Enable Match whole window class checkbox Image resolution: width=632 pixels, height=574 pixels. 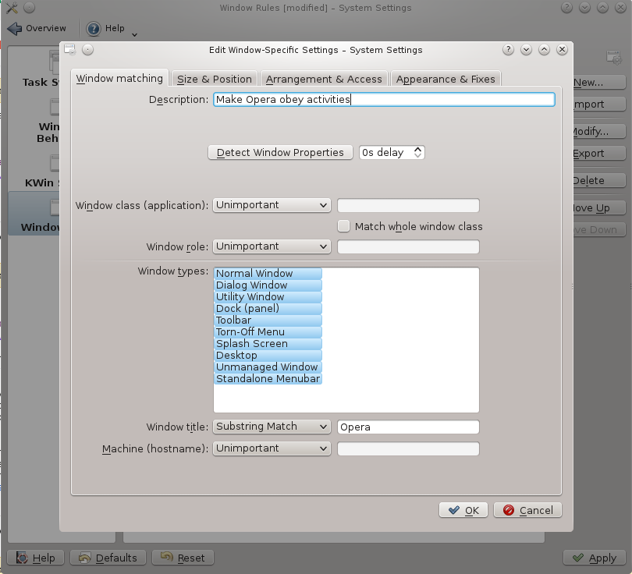(x=343, y=226)
